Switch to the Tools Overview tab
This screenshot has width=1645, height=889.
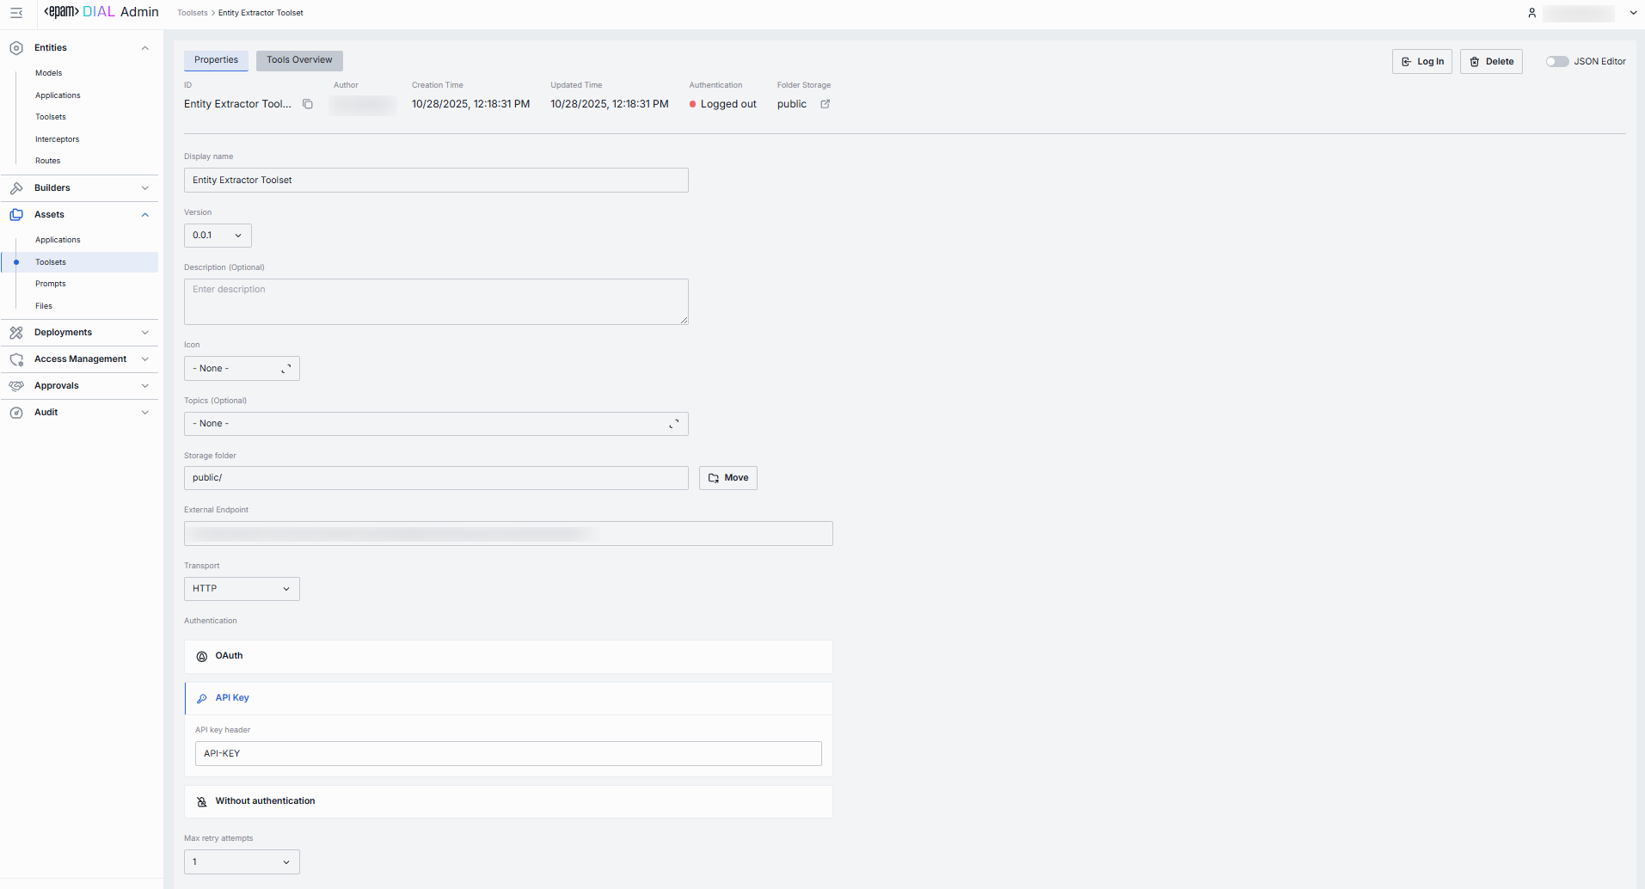coord(299,60)
